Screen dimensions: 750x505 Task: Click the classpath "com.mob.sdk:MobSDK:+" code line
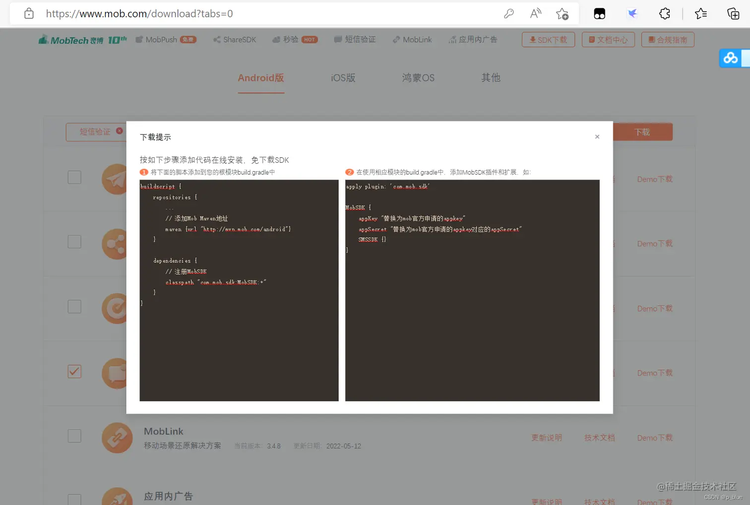click(216, 282)
